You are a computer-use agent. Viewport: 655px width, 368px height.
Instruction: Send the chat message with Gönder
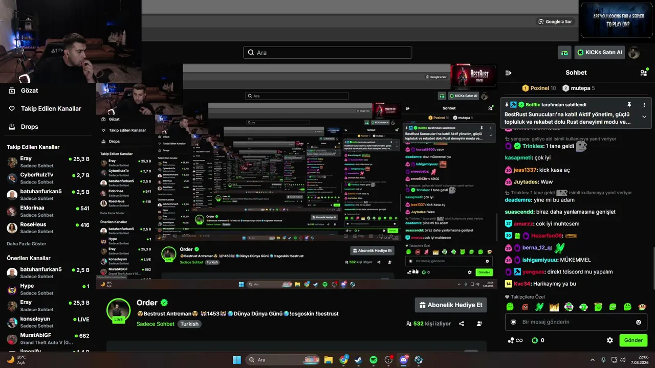[x=633, y=340]
